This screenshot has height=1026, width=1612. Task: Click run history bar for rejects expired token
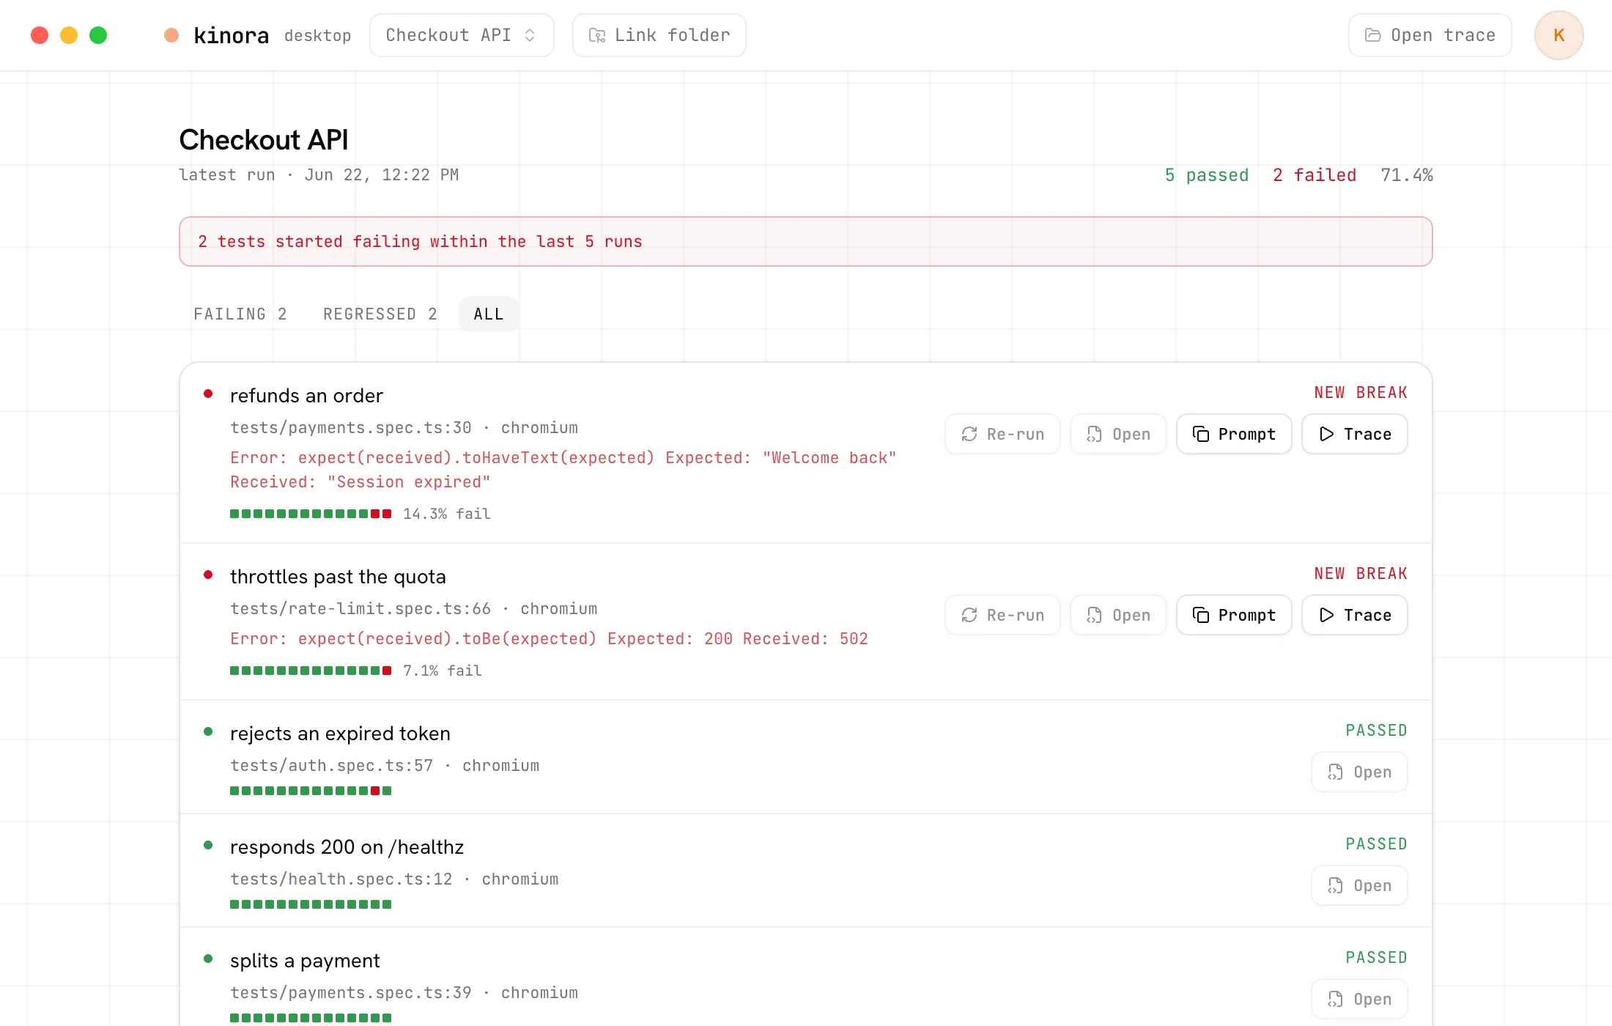[x=311, y=791]
